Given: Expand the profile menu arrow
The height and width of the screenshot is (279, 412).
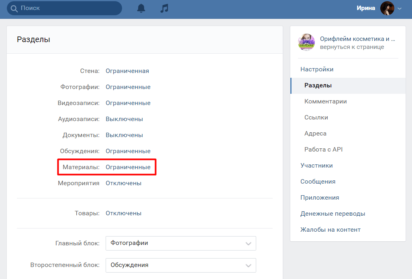Looking at the screenshot, I should [x=400, y=8].
